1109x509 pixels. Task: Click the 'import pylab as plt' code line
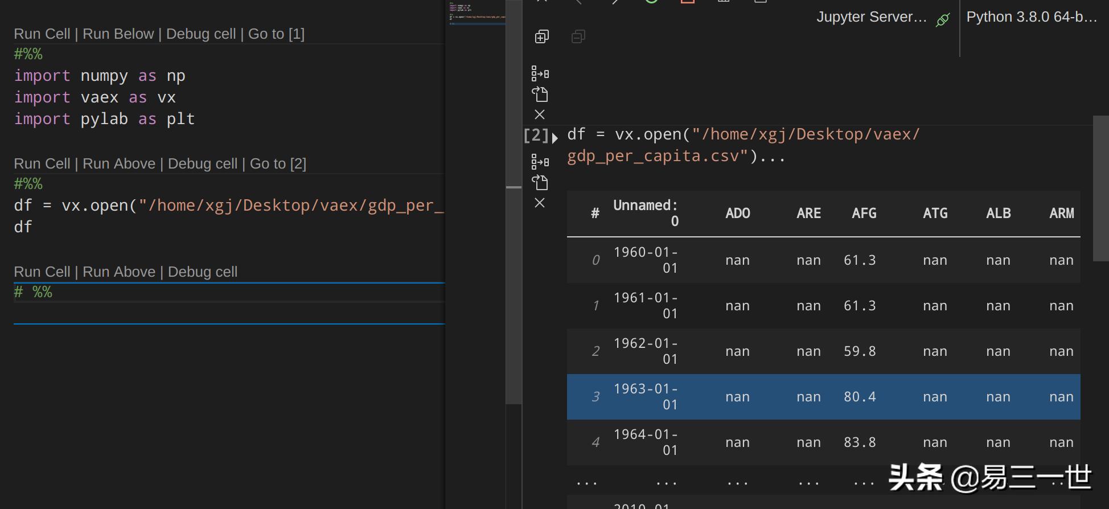coord(104,119)
